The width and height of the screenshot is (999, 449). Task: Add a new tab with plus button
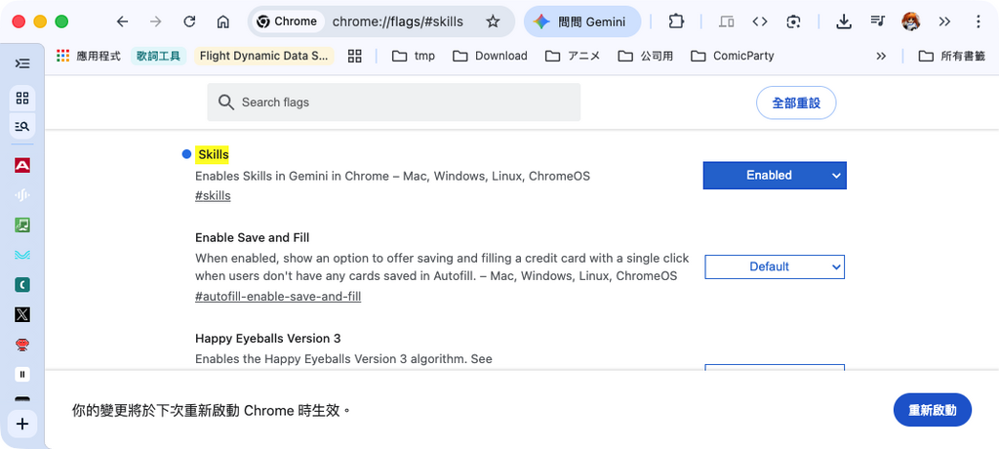coord(21,424)
